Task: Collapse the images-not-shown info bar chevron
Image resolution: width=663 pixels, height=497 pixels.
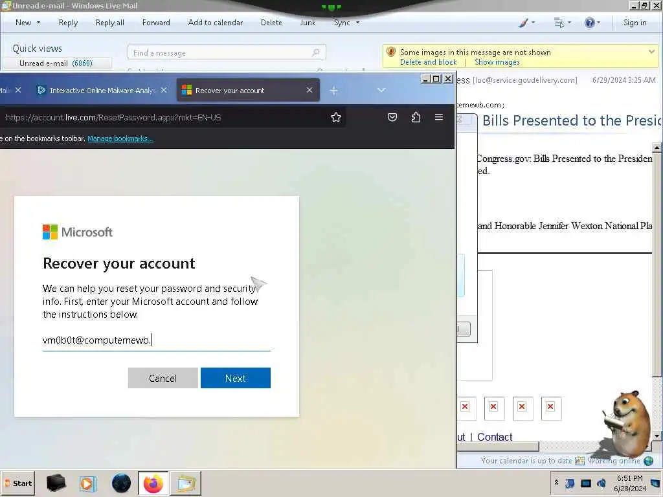Action: pos(651,52)
